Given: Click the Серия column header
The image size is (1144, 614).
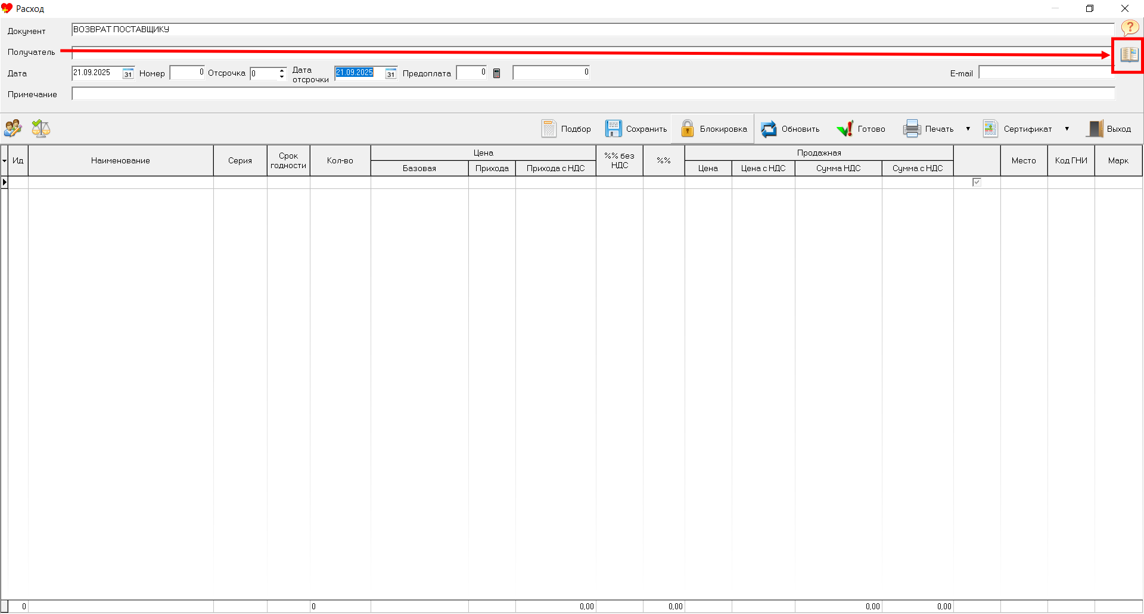Looking at the screenshot, I should pyautogui.click(x=240, y=161).
